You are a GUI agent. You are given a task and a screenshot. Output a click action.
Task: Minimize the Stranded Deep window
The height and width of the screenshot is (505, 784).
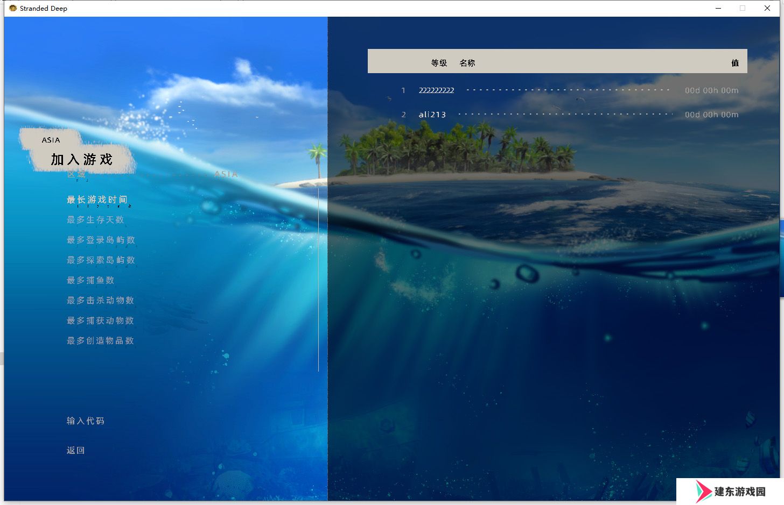click(x=718, y=8)
